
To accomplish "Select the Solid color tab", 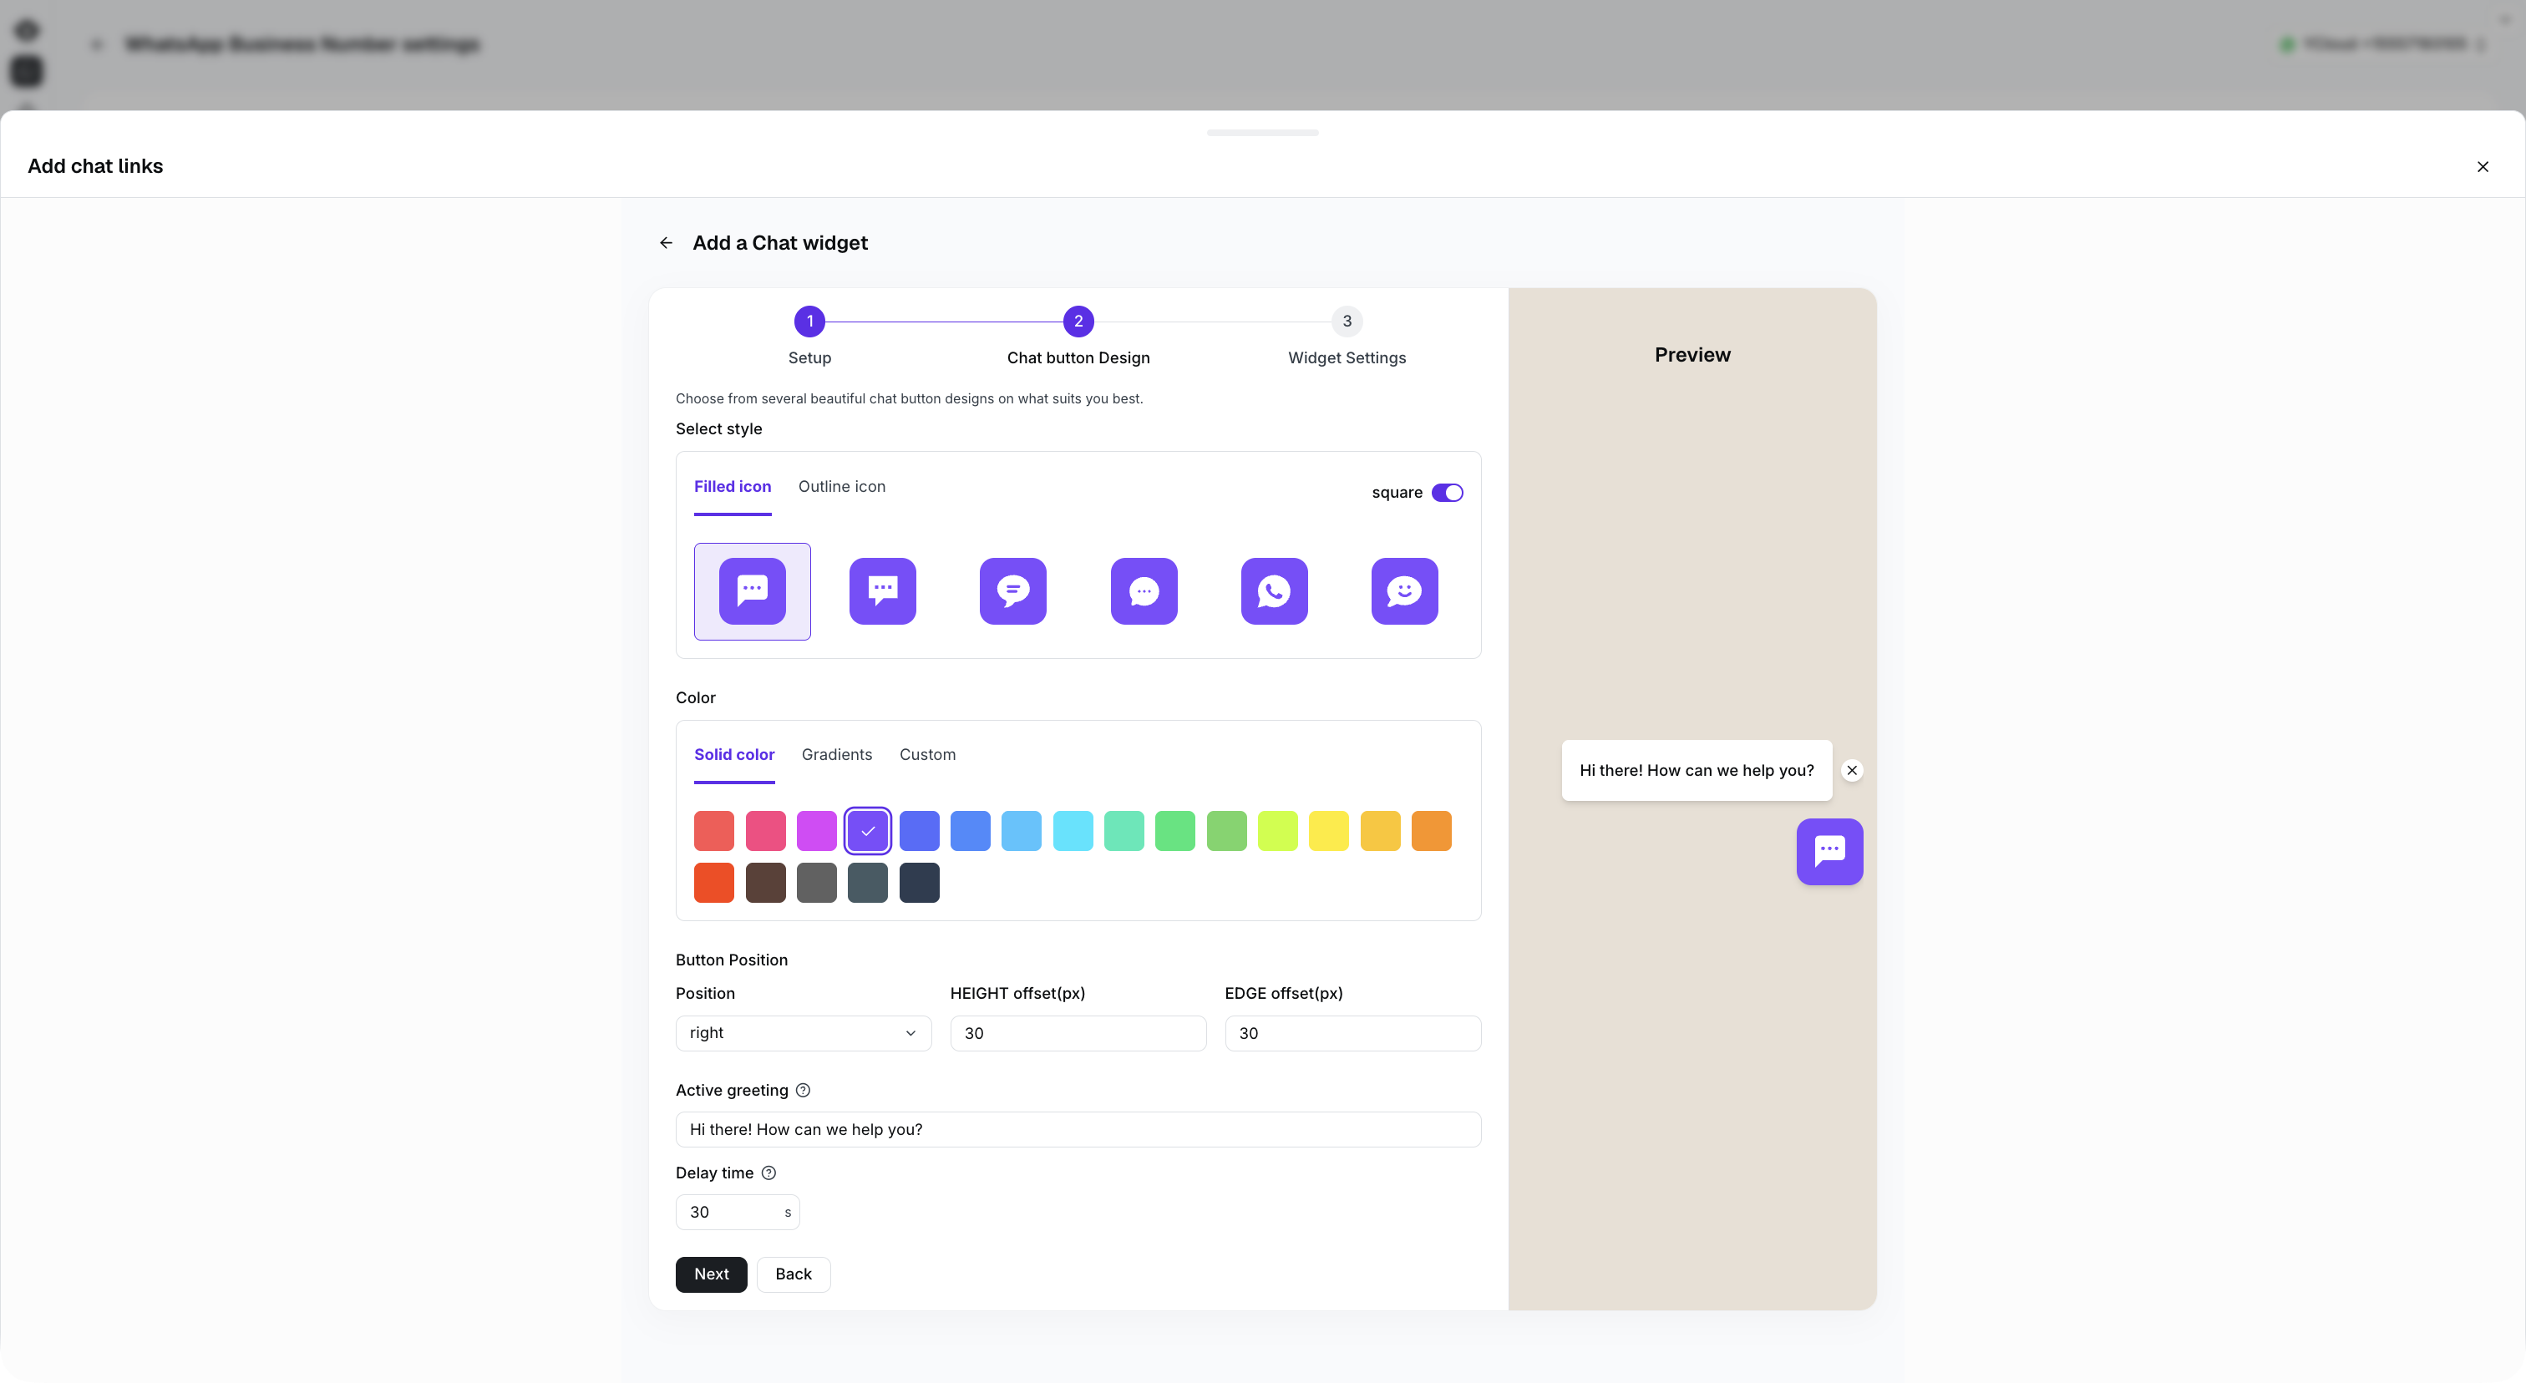I will pos(733,755).
